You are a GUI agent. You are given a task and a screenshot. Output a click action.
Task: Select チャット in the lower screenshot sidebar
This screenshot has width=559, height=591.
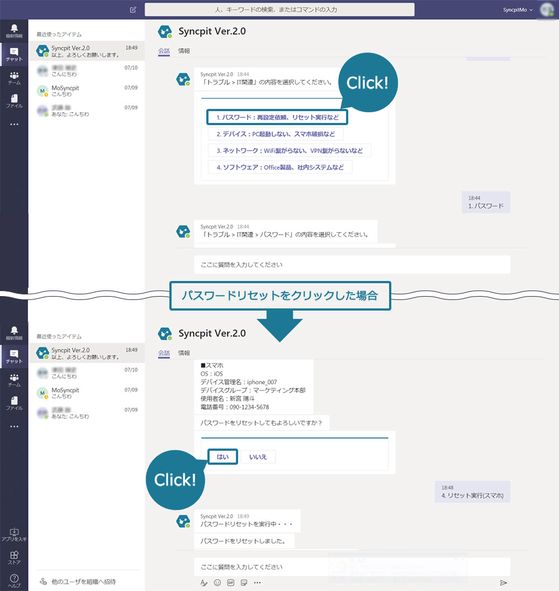click(x=14, y=356)
